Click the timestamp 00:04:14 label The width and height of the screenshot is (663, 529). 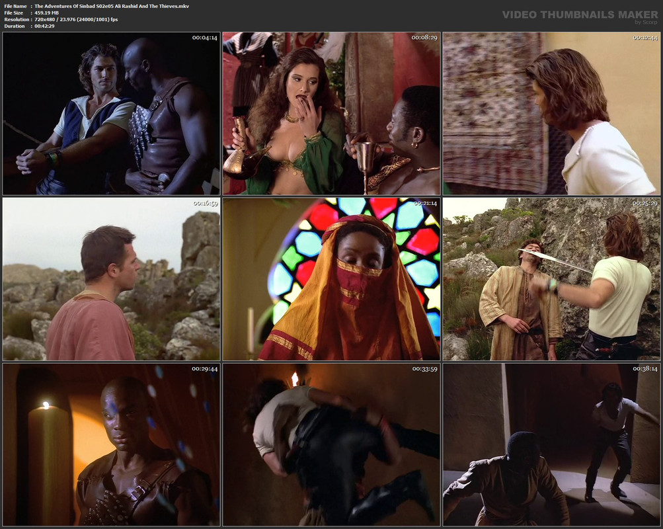(205, 38)
